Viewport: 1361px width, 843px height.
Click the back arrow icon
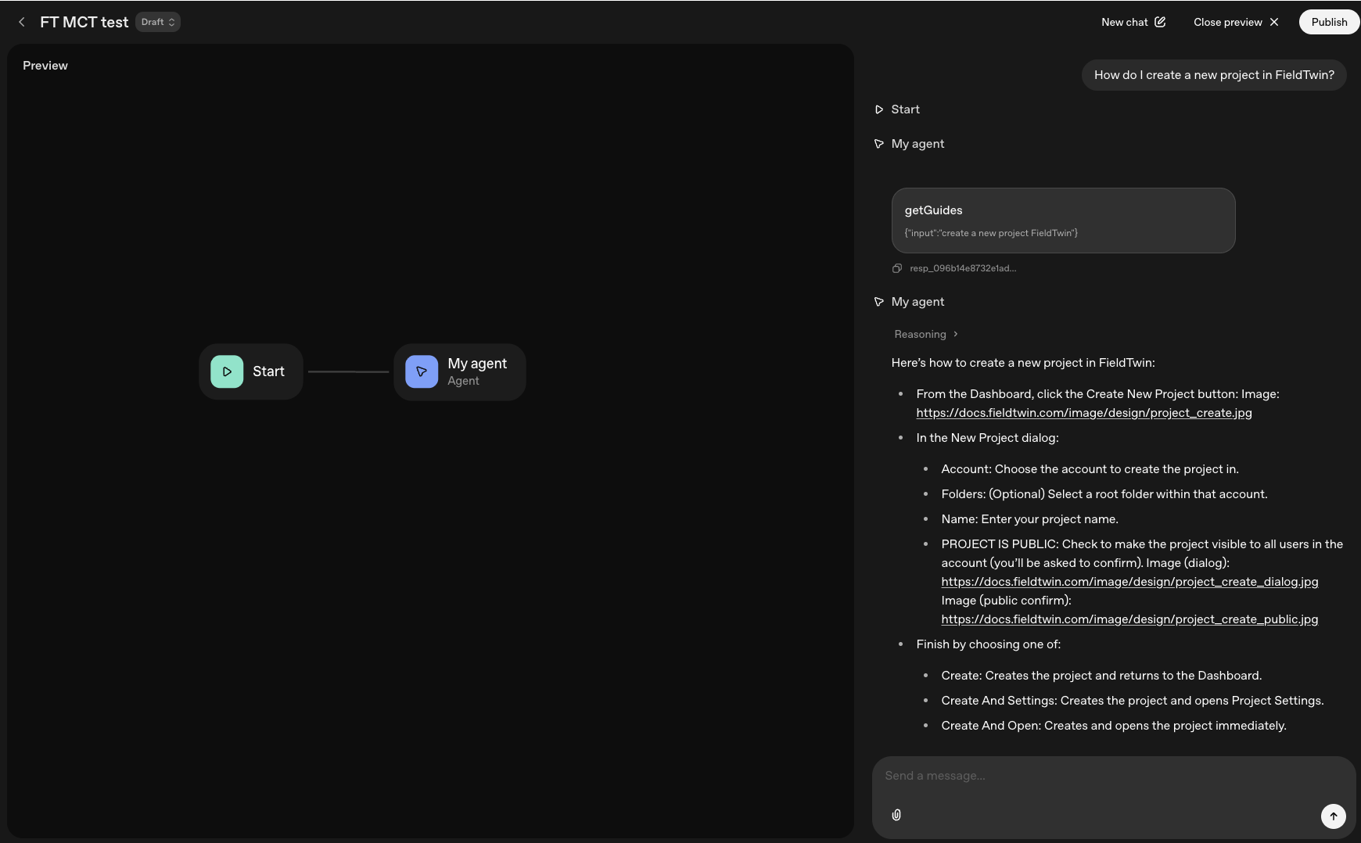(x=22, y=22)
